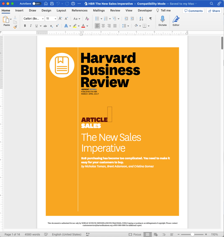Click Tell me search box
This screenshot has width=224, height=237.
(163, 10)
